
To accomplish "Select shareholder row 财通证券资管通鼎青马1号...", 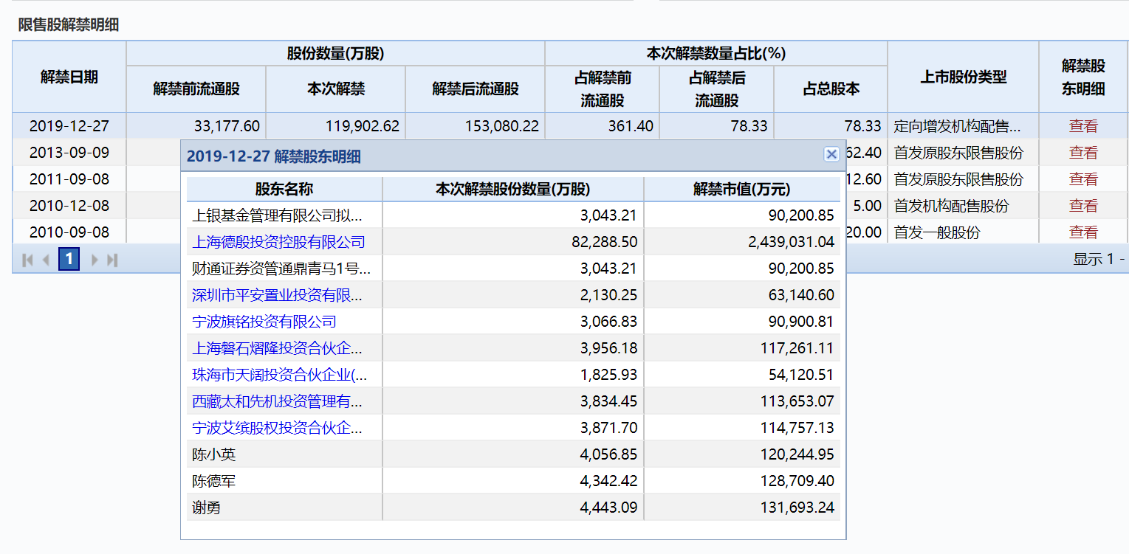I will click(513, 269).
